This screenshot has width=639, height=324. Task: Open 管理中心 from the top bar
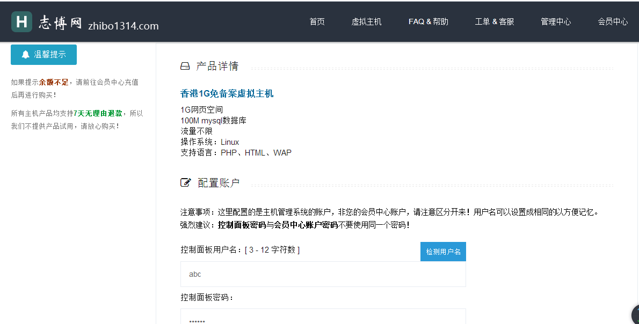(556, 22)
